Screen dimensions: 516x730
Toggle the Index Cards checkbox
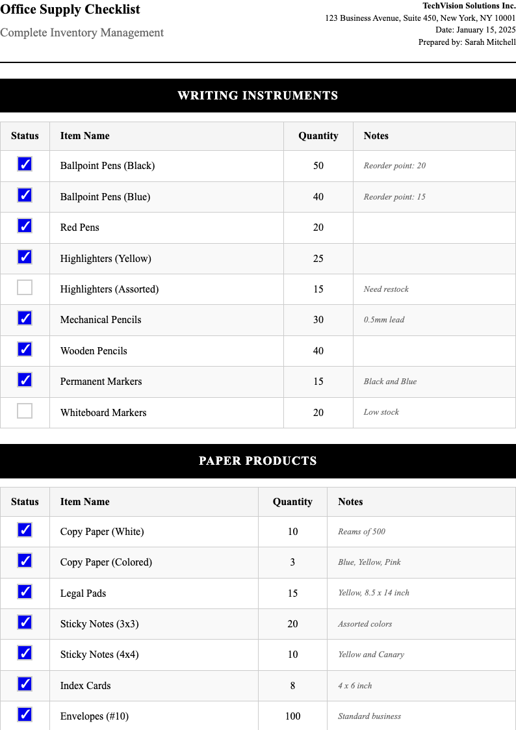point(25,684)
